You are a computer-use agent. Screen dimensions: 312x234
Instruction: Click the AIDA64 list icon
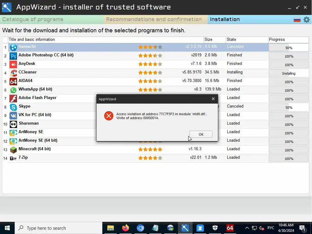tap(13, 82)
